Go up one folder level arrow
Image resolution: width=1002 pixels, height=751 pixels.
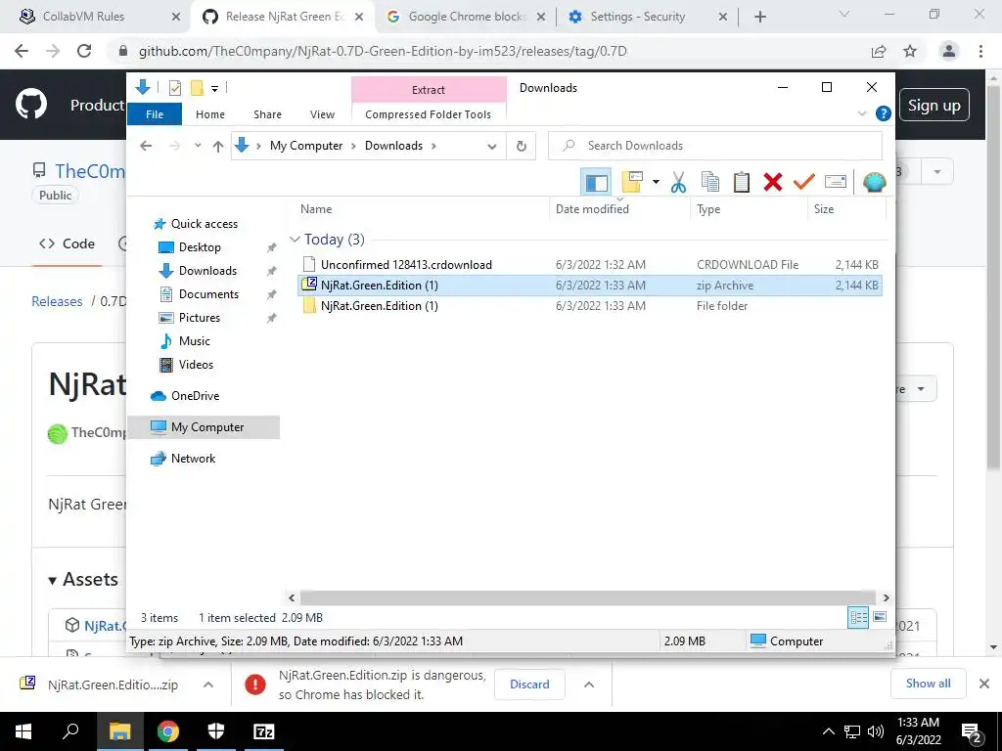[x=218, y=147]
